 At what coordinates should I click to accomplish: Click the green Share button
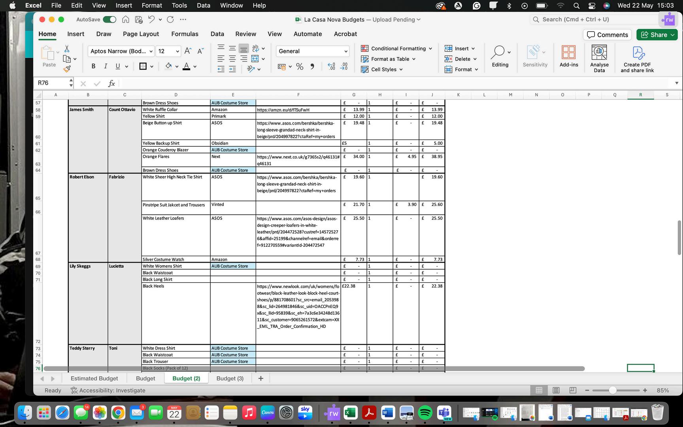(657, 35)
